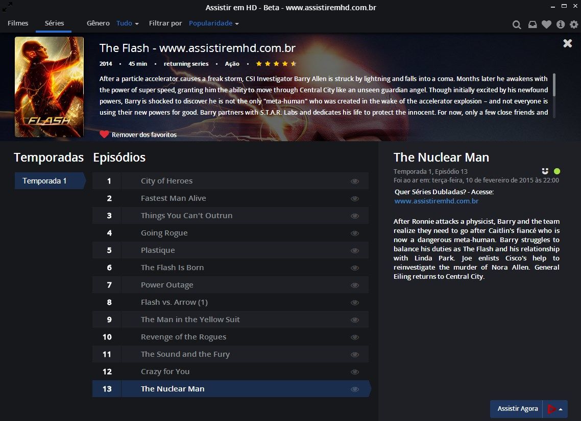
Task: Click the 2014 year text
Action: click(x=106, y=64)
